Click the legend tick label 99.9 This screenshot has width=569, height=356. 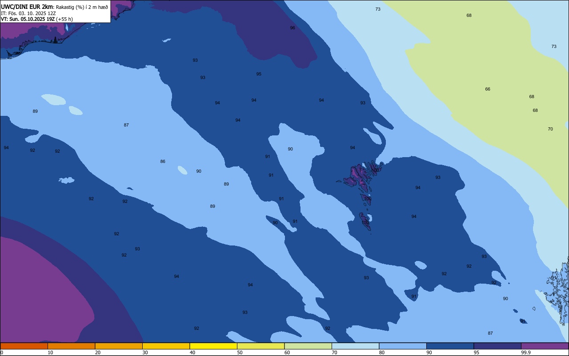point(525,352)
